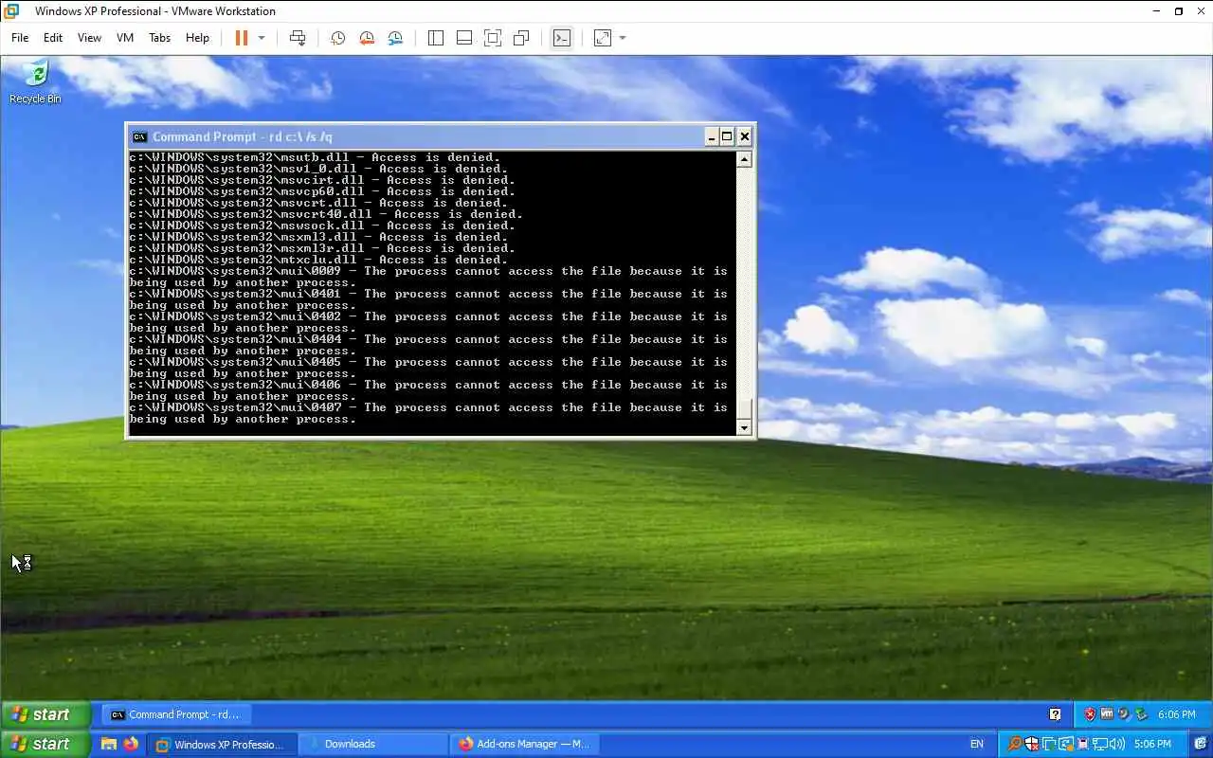
Task: Enter full screen mode
Action: (x=493, y=38)
